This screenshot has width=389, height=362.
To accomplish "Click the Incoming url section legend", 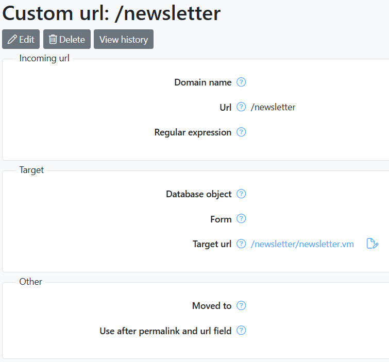I will click(44, 58).
